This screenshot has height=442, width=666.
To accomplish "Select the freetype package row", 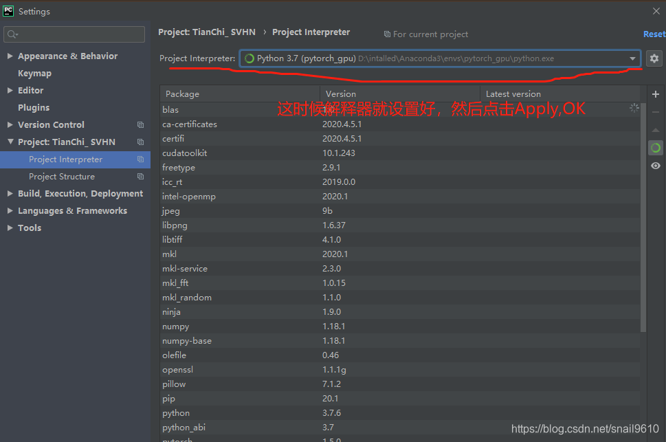I will [x=400, y=168].
